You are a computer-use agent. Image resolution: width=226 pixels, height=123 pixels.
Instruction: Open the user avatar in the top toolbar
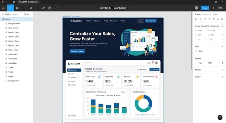(196, 8)
